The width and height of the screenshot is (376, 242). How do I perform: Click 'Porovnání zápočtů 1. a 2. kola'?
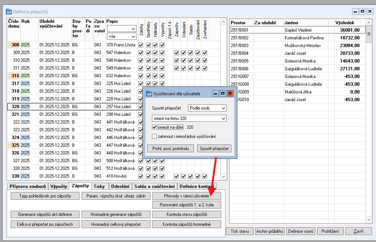click(x=187, y=205)
